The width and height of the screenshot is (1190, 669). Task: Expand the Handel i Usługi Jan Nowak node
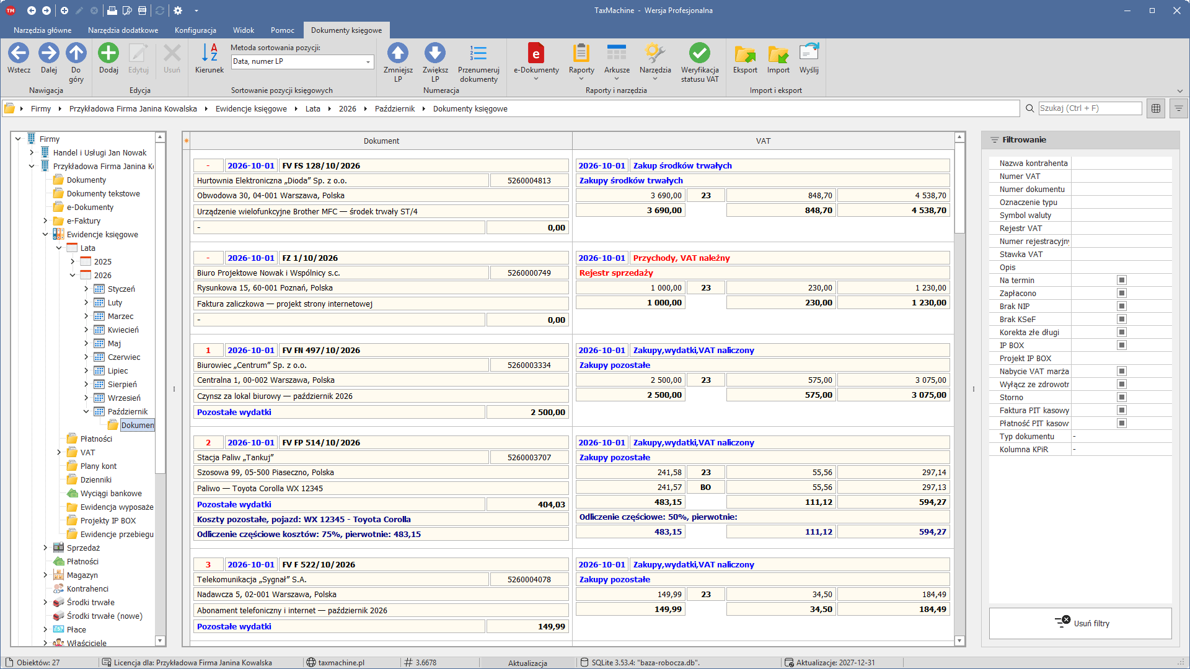pyautogui.click(x=32, y=152)
